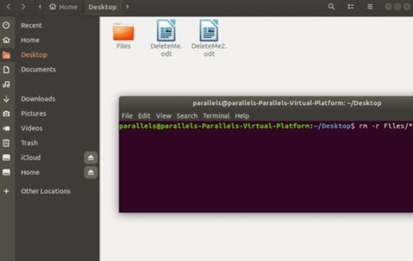413x261 pixels.
Task: Open the terminal Help menu
Action: [242, 116]
